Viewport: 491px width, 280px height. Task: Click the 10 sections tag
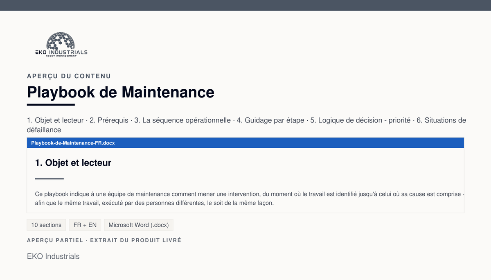(x=46, y=225)
